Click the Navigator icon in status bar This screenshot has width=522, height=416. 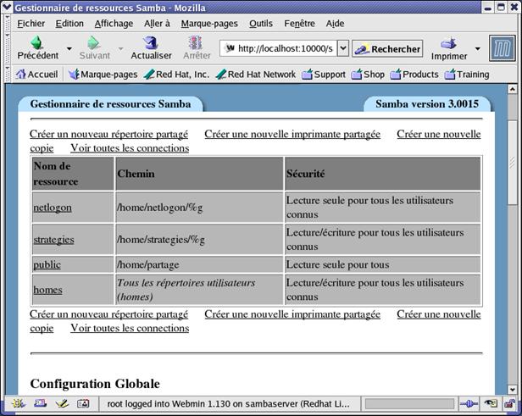(x=19, y=403)
